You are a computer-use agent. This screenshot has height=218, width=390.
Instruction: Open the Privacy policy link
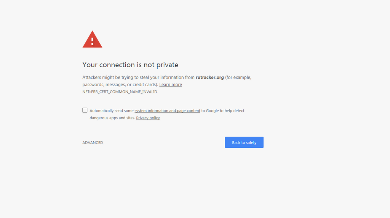pos(148,118)
